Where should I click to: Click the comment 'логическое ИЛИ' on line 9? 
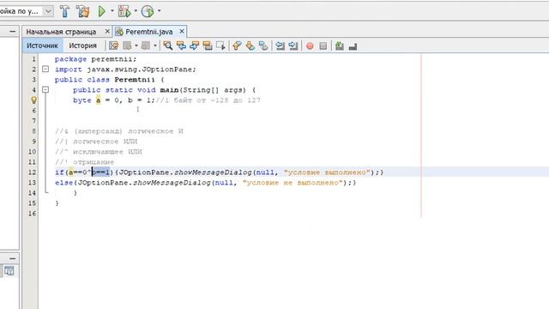pyautogui.click(x=105, y=141)
